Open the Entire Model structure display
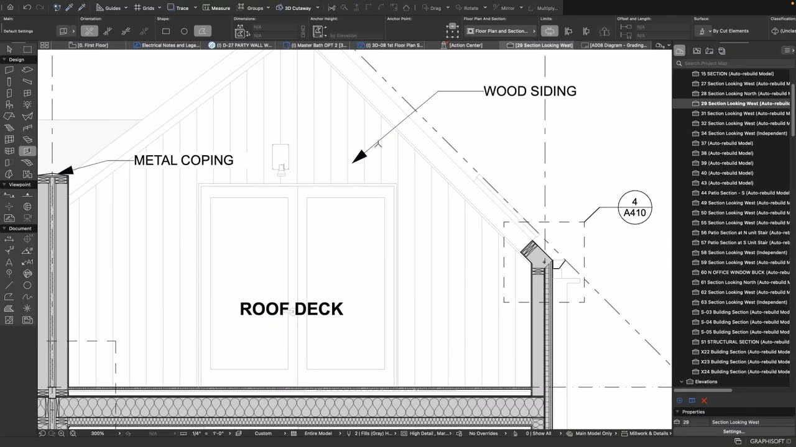The width and height of the screenshot is (796, 447). pyautogui.click(x=318, y=433)
